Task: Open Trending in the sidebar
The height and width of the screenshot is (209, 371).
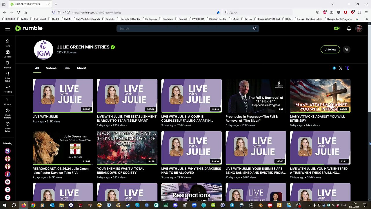Action: [8, 89]
